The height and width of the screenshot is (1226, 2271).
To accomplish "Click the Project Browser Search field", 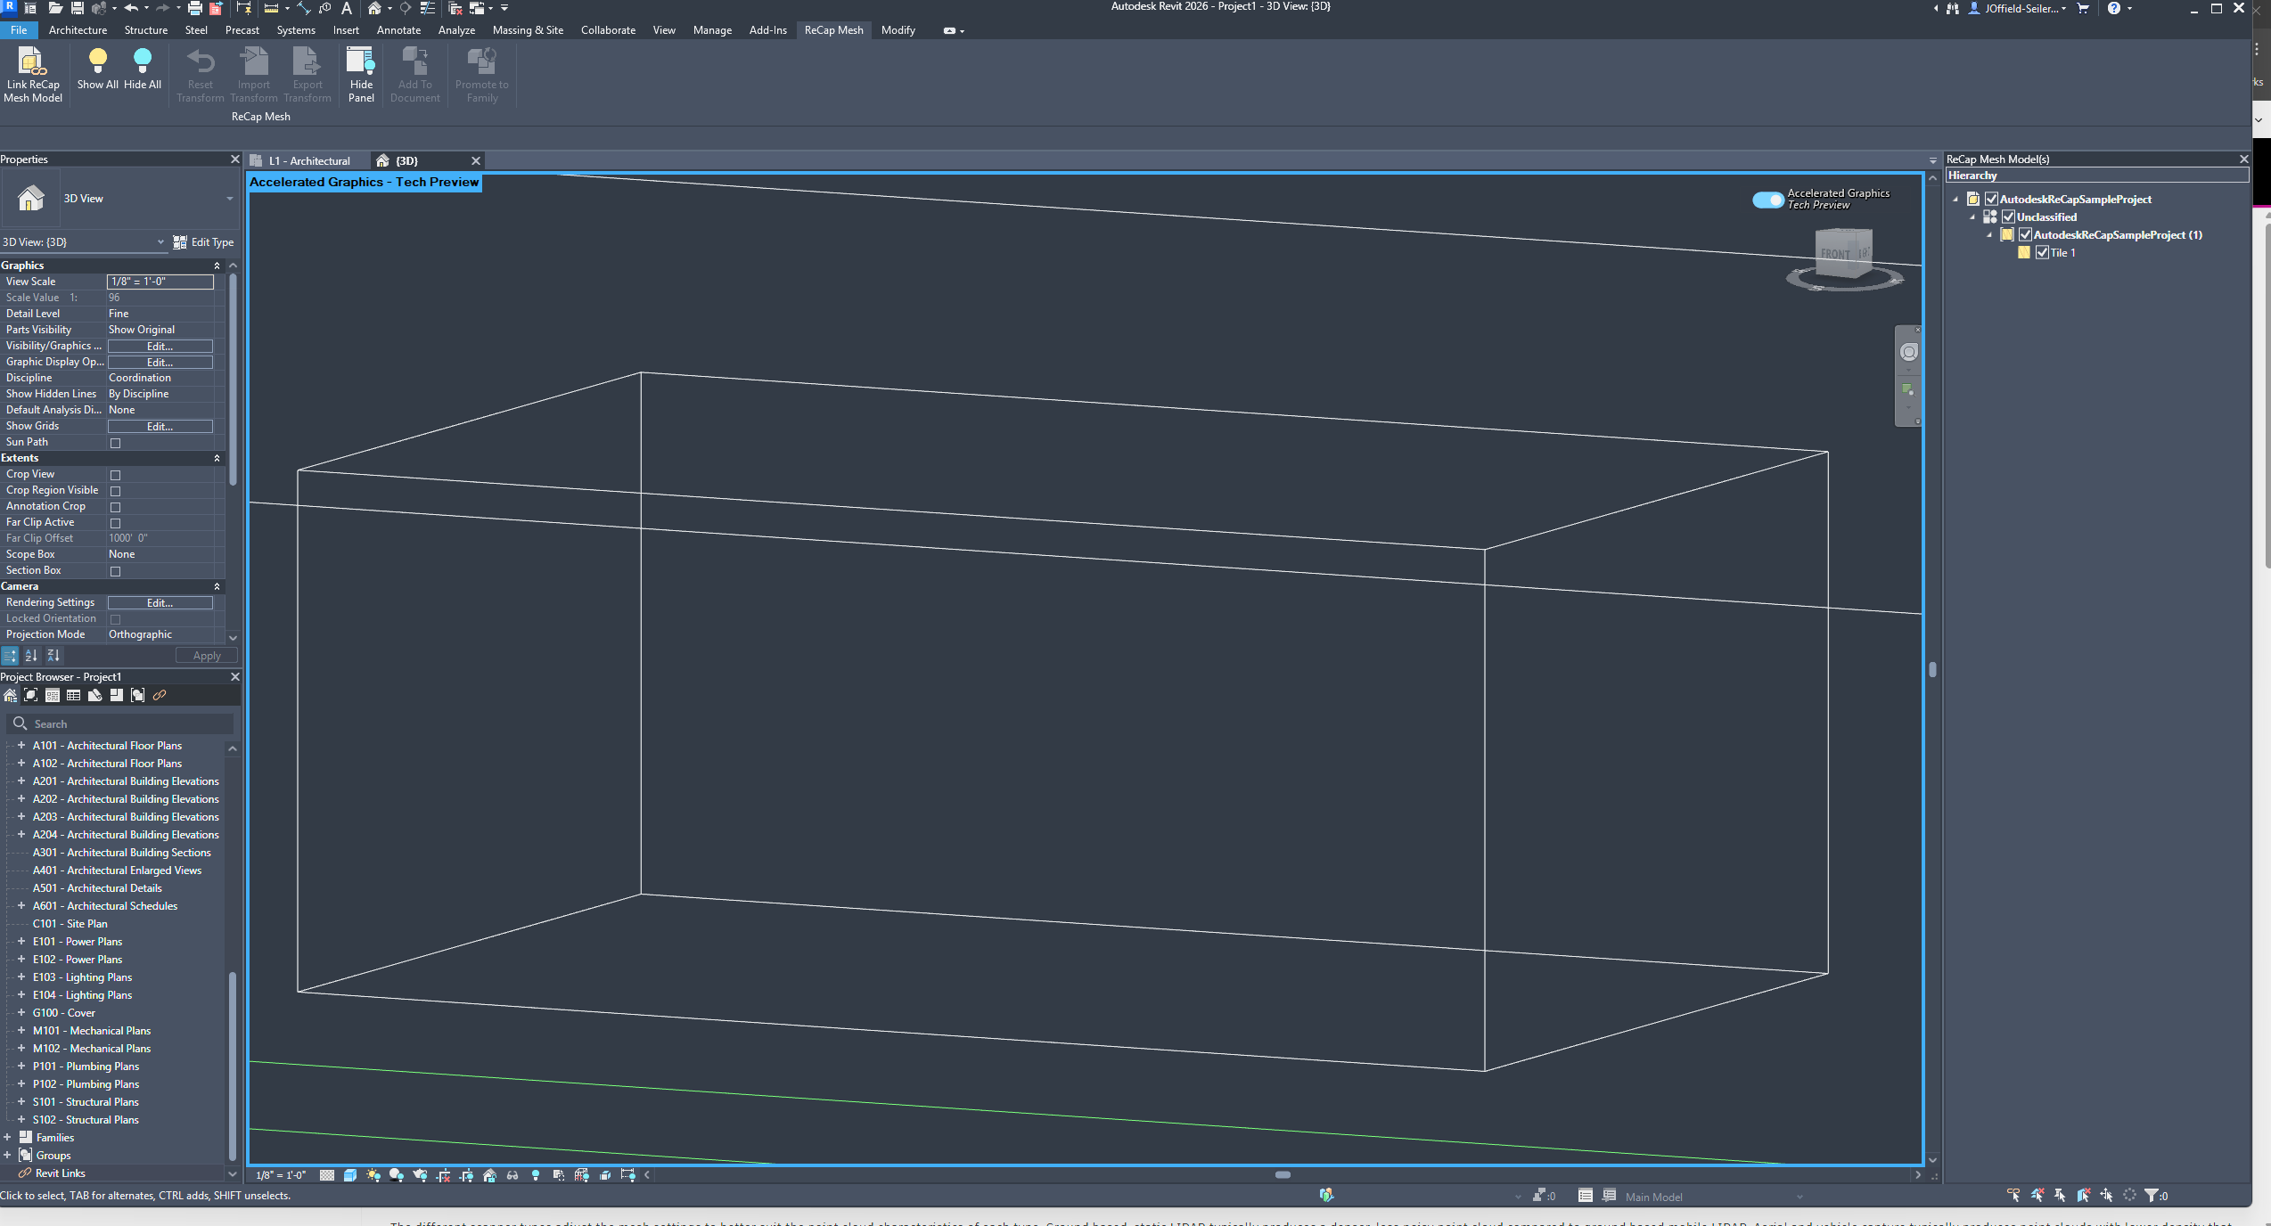I will pos(120,723).
